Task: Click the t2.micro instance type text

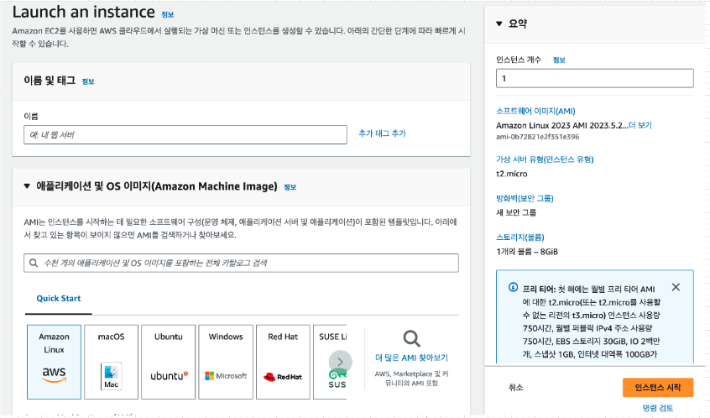Action: 512,174
